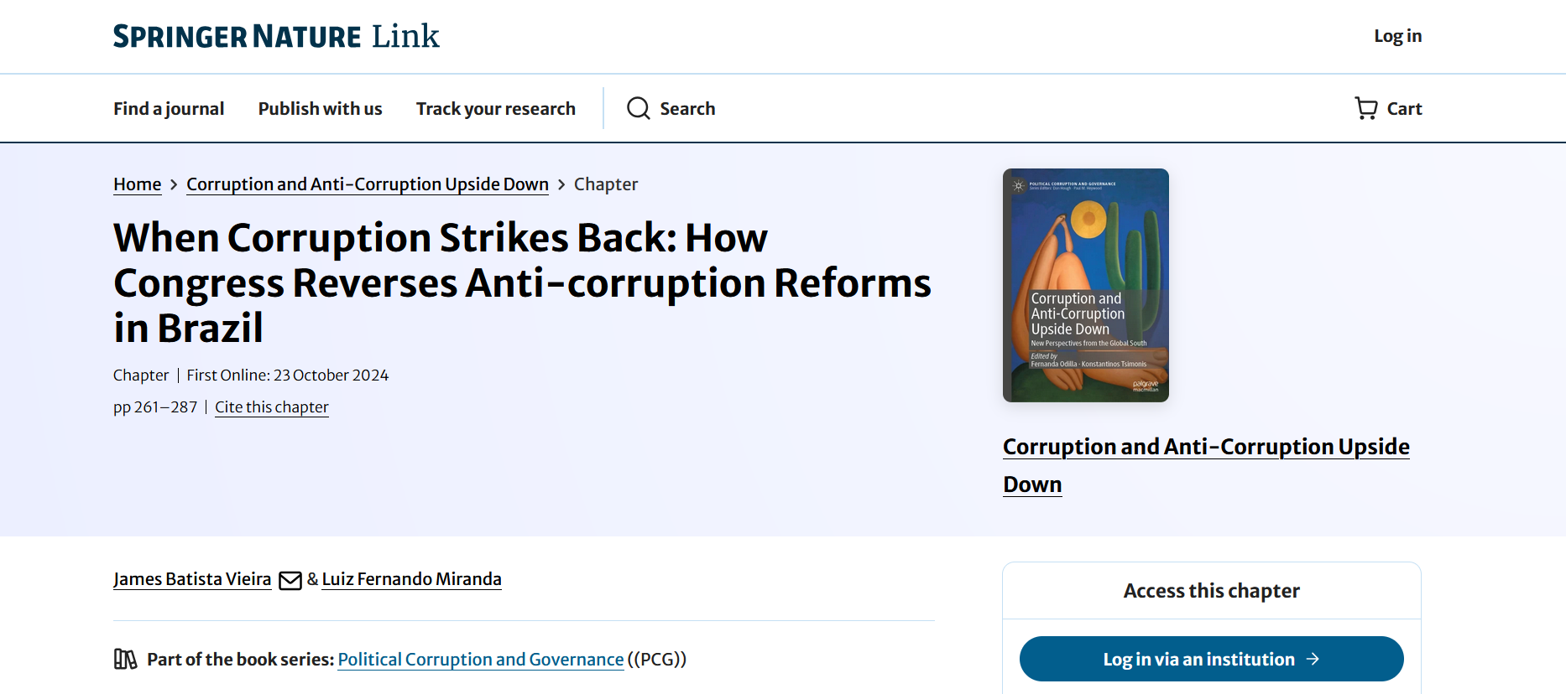Select Track your research menu item
Screen dimensions: 1566x694
[495, 109]
